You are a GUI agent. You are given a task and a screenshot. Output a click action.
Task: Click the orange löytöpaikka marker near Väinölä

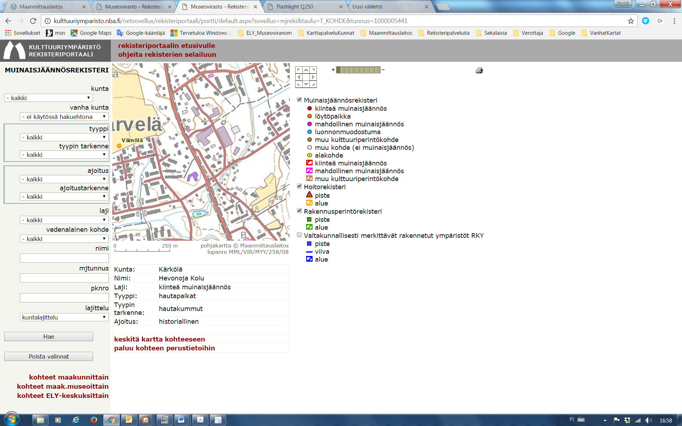[119, 146]
